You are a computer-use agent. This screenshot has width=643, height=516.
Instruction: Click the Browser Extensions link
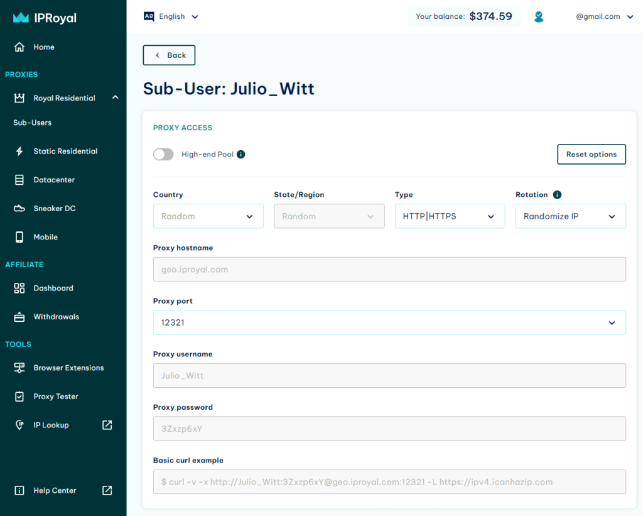coord(68,368)
